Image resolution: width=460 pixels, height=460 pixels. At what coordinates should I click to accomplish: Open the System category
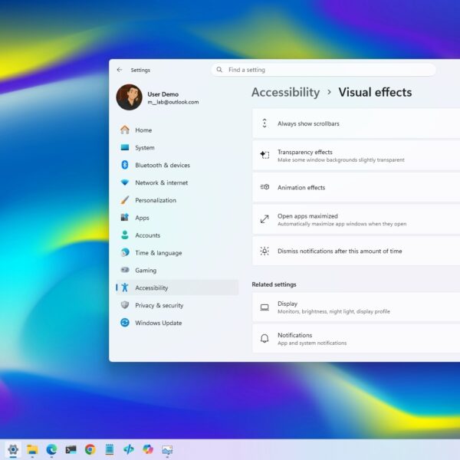tap(177, 147)
